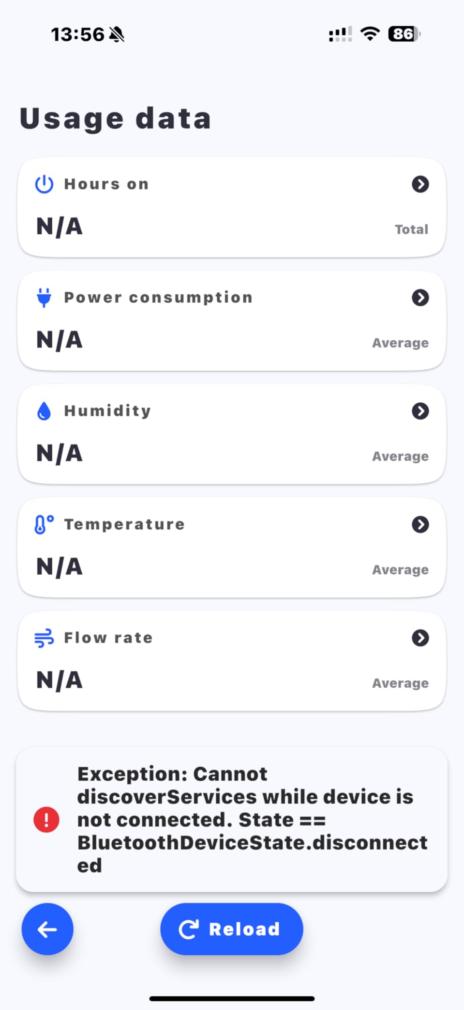Open Temperature details via chevron arrow
Viewport: 464px width, 1010px height.
(x=420, y=524)
